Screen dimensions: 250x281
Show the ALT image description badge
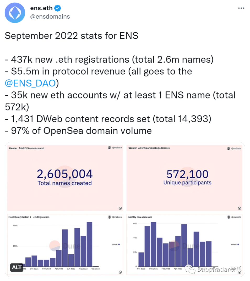pos(17,267)
